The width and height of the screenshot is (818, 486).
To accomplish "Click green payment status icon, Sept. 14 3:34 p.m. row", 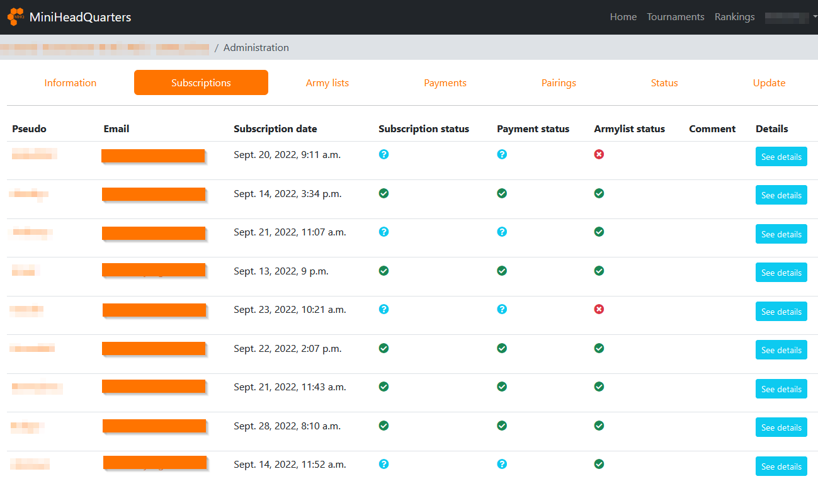I will tap(502, 193).
